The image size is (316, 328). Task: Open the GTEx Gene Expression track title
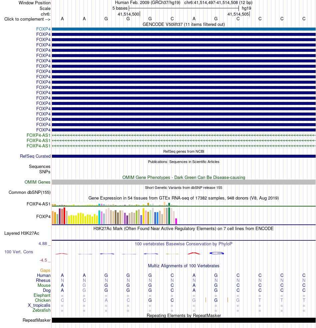click(184, 198)
